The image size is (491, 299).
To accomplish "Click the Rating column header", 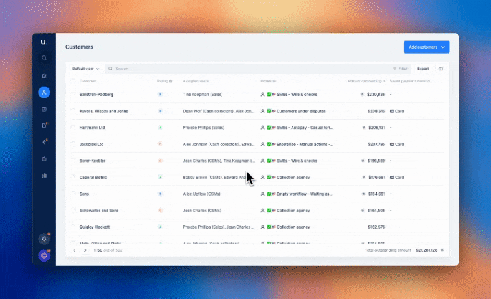I will [162, 81].
